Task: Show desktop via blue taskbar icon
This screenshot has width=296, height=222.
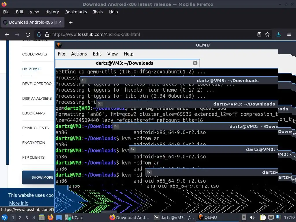Action: point(59,218)
